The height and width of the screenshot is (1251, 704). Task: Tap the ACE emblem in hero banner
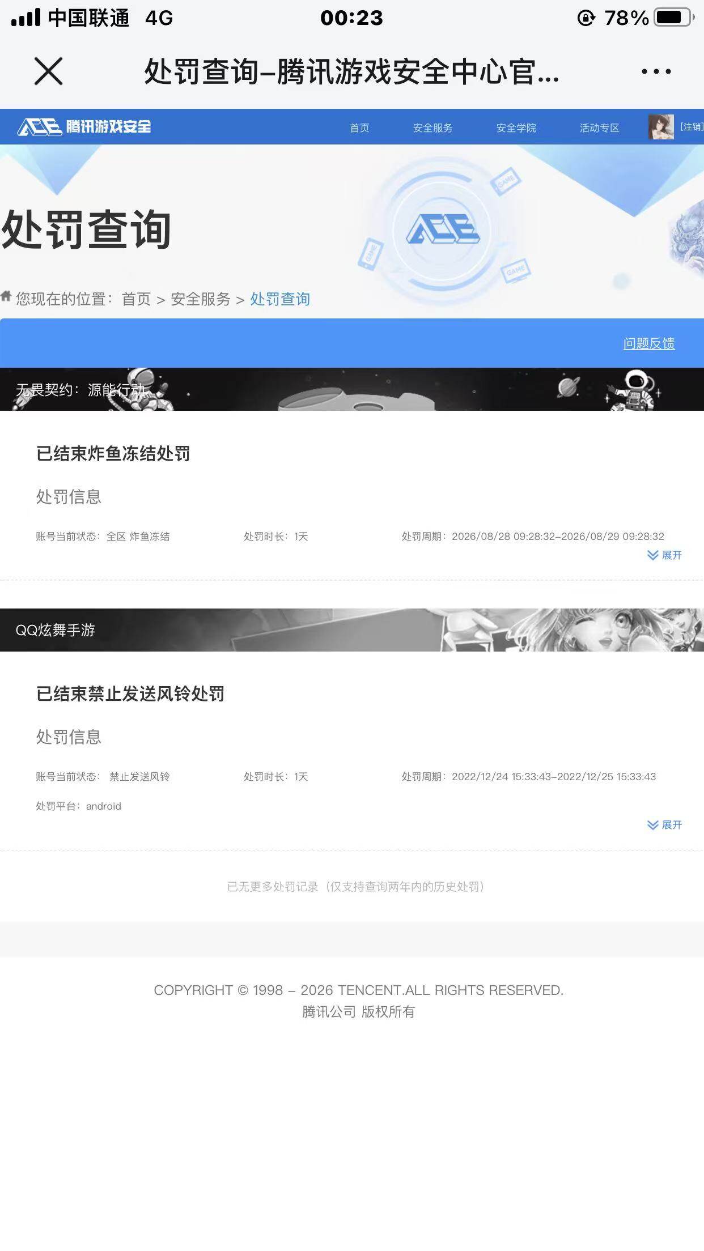coord(443,229)
